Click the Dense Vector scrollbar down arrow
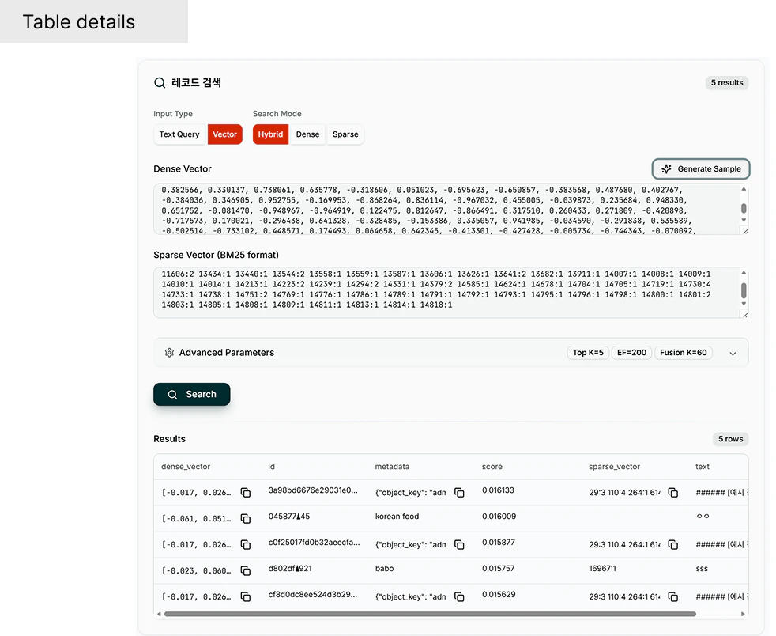Image resolution: width=776 pixels, height=636 pixels. tap(744, 221)
